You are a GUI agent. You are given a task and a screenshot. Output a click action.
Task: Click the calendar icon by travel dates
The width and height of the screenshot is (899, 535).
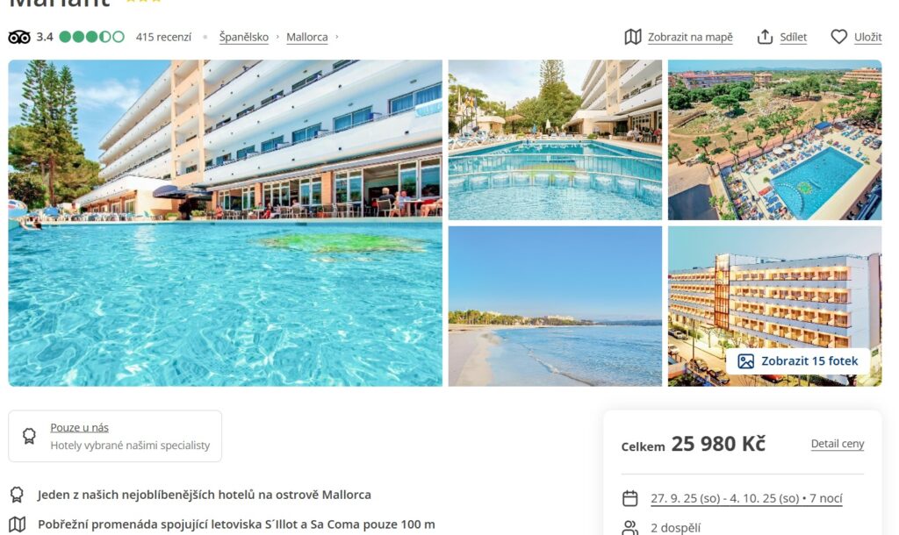pyautogui.click(x=630, y=498)
